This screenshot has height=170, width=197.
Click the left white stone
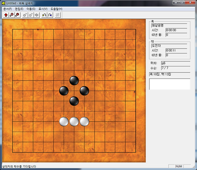pos(64,122)
